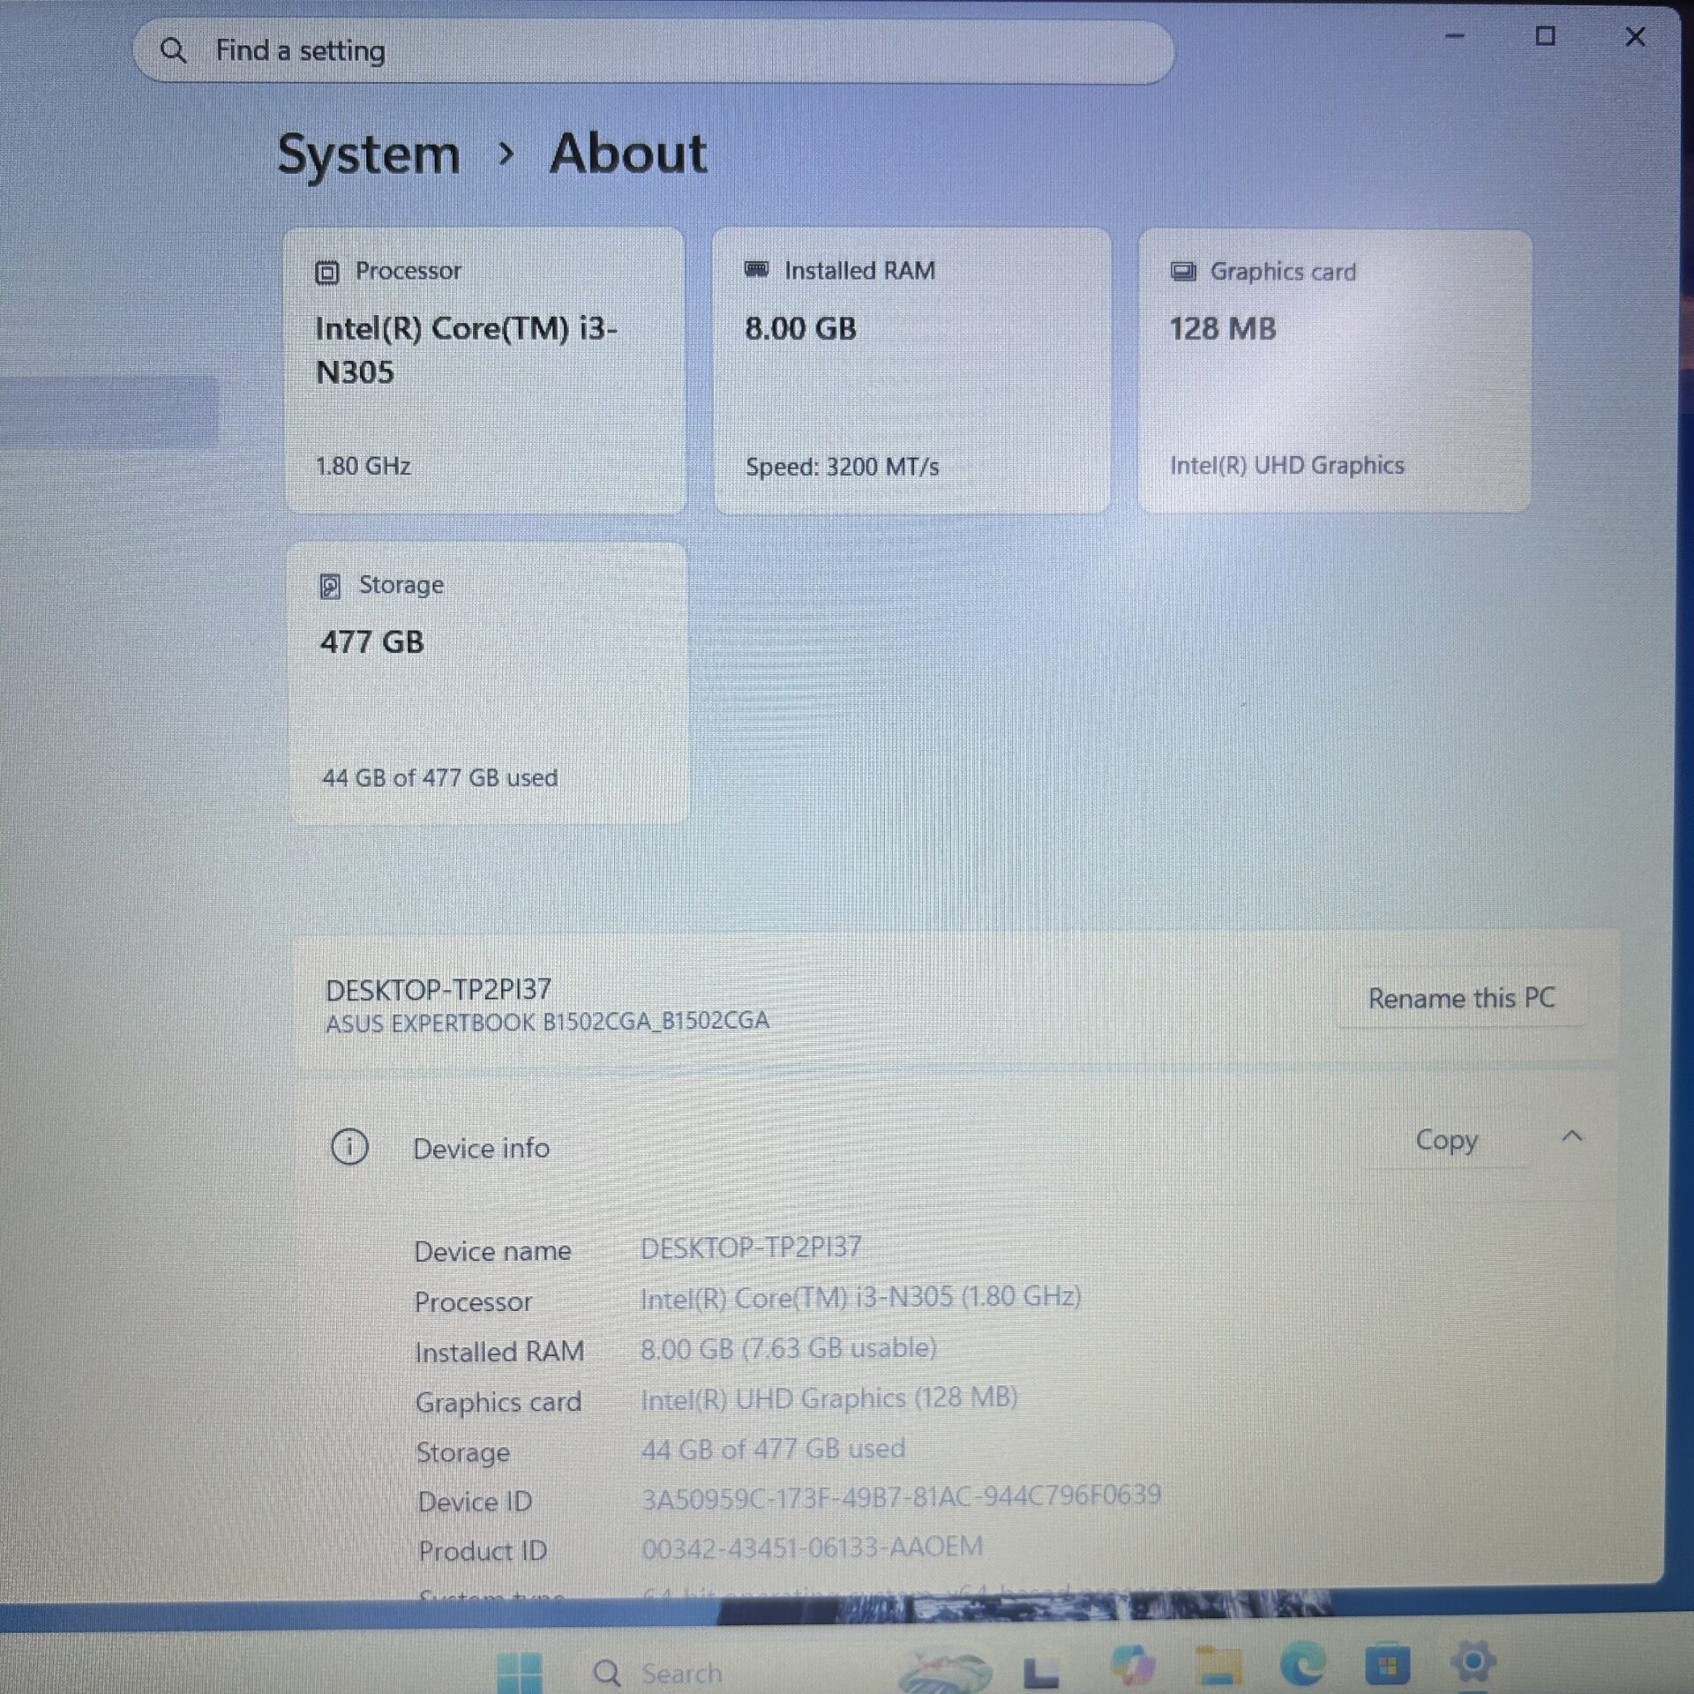
Task: Click the Device name row label
Action: (492, 1251)
